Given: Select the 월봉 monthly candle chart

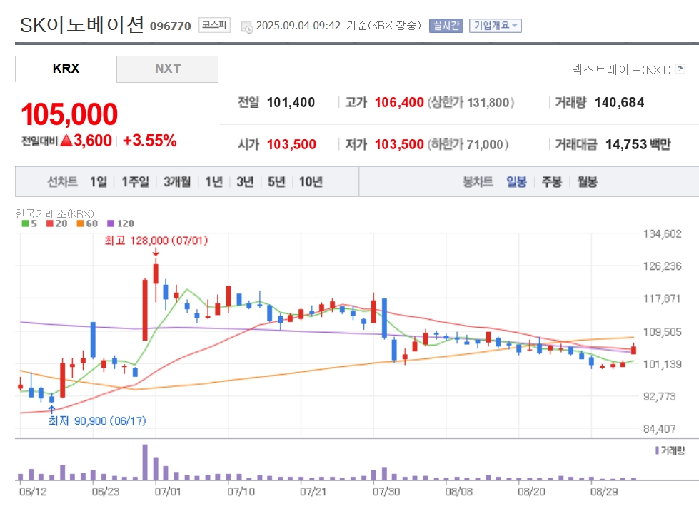Looking at the screenshot, I should pyautogui.click(x=587, y=182).
